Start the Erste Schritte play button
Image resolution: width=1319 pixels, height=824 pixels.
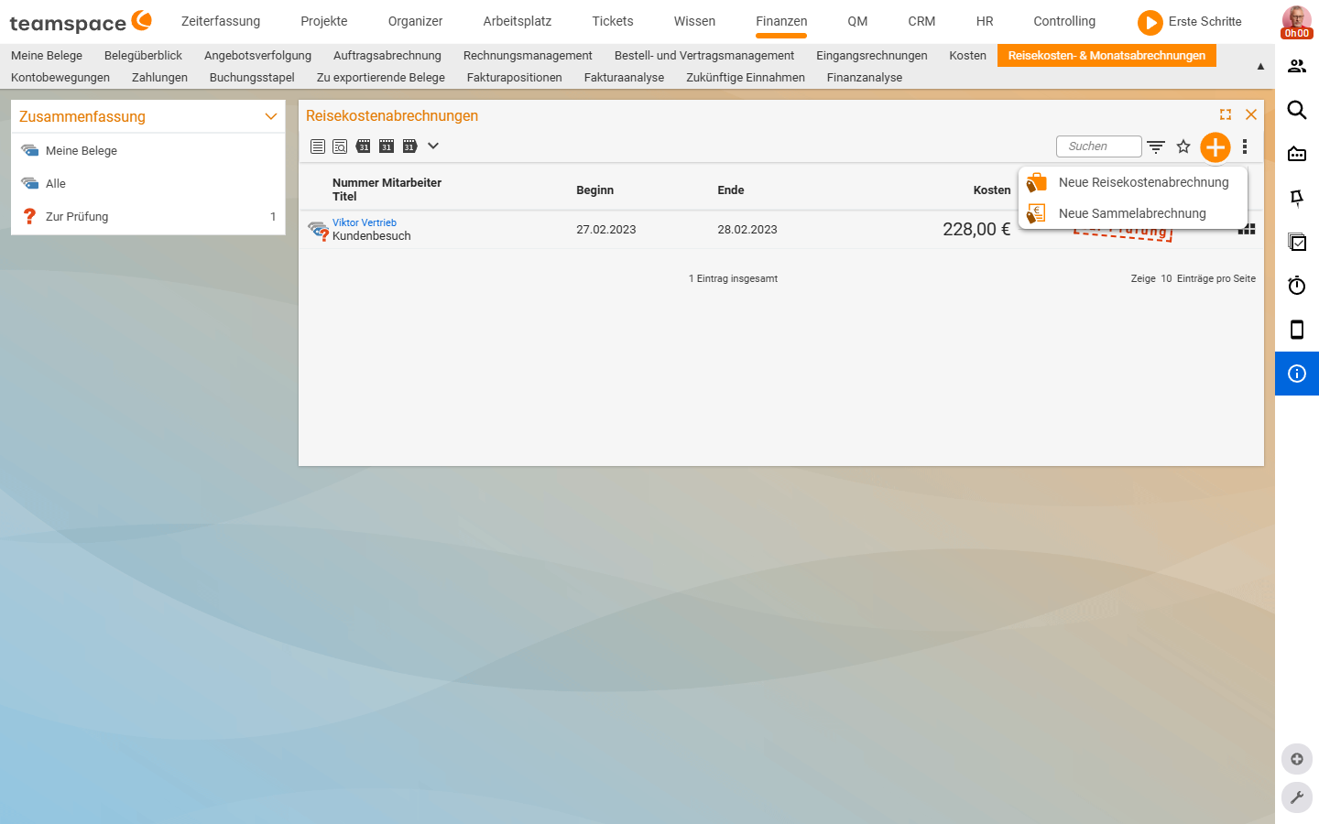point(1150,22)
